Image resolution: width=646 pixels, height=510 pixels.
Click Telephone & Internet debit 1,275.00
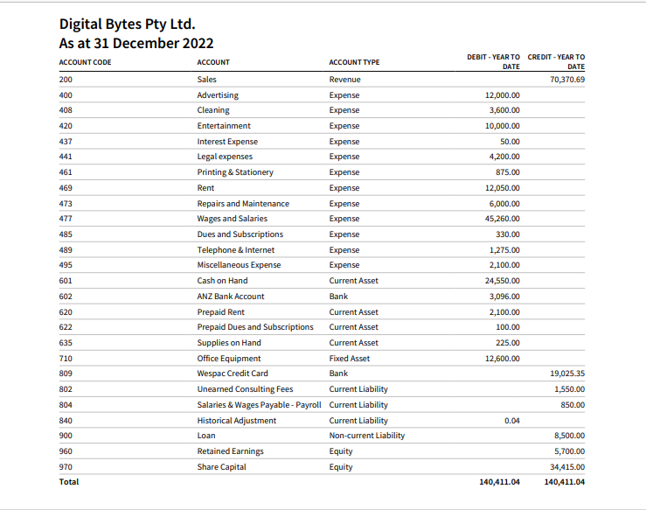click(504, 250)
